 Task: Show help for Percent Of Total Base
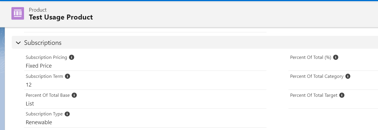74,95
